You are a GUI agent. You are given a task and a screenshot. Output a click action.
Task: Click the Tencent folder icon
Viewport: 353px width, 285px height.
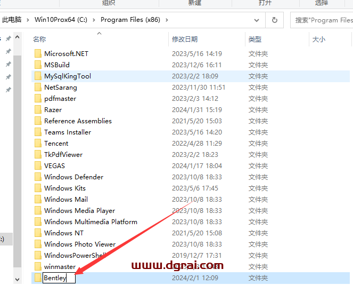point(38,143)
